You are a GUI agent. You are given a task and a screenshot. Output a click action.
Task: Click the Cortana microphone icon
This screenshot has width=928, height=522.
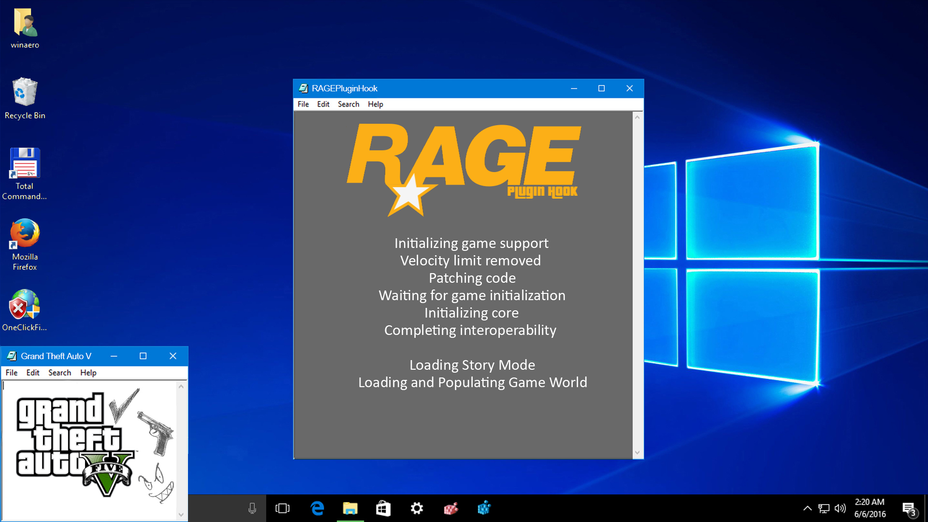(252, 508)
